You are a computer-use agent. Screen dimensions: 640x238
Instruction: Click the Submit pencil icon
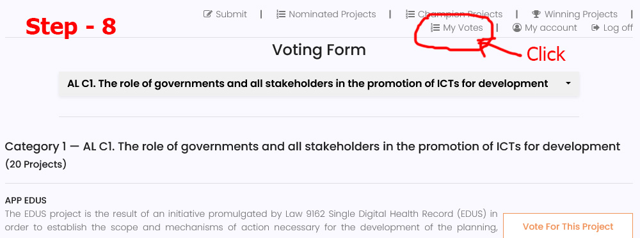208,14
